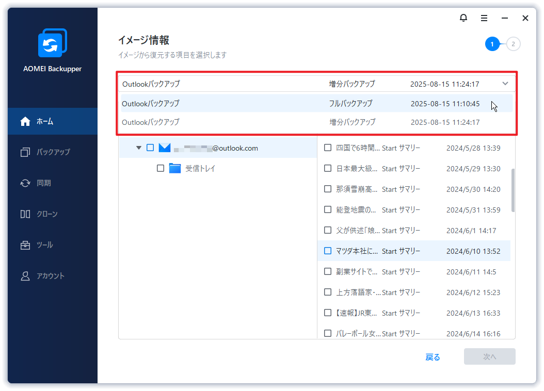Click the date 2024/6/12 15:23
This screenshot has width=544, height=391.
[473, 292]
